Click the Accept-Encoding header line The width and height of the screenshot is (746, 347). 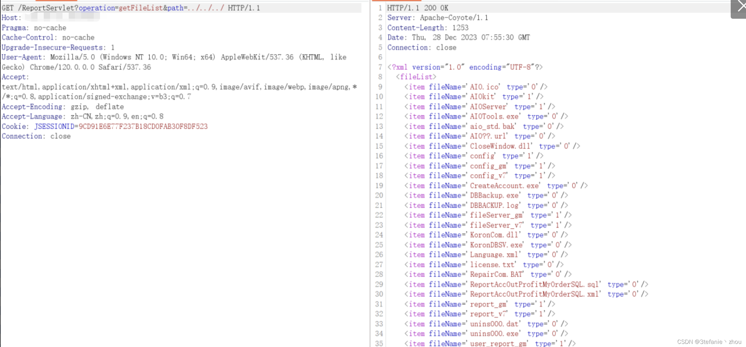click(x=62, y=107)
